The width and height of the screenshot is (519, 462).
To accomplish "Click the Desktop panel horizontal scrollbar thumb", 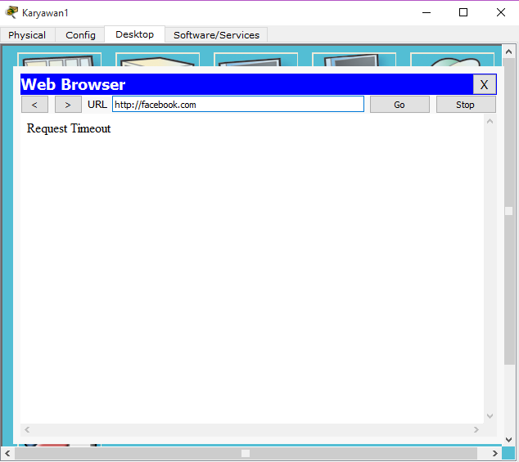I will pyautogui.click(x=246, y=453).
